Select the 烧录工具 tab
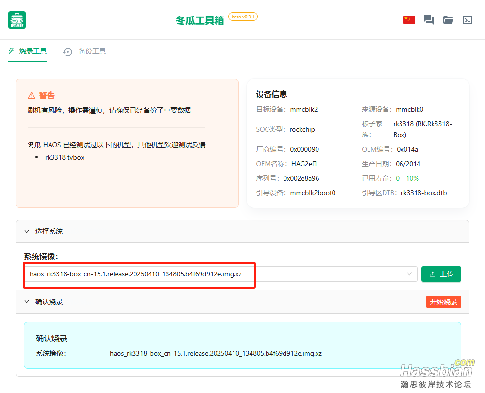485x393 pixels. coord(27,51)
